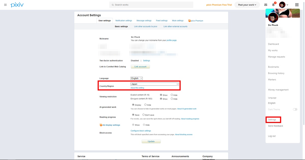This screenshot has height=160, width=305.
Task: Click the pixiv Premium tab icon
Action: [190, 21]
